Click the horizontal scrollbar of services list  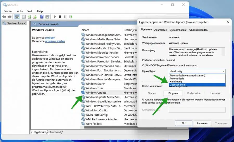coord(126,127)
